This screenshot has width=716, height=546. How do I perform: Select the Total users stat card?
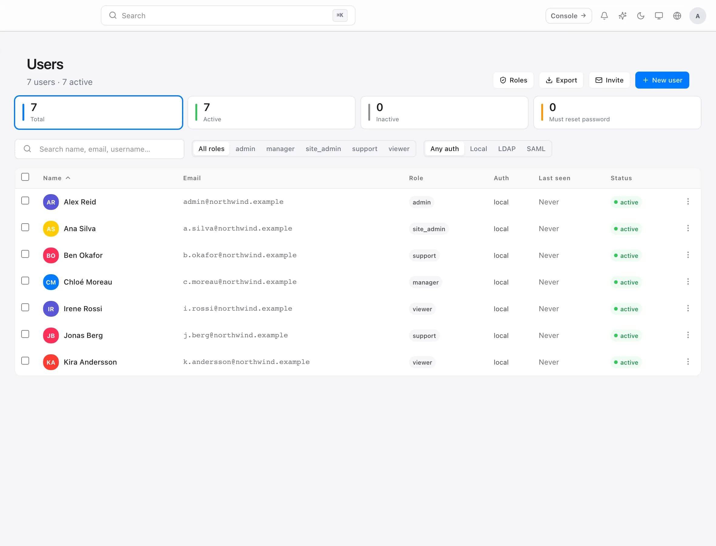tap(99, 113)
